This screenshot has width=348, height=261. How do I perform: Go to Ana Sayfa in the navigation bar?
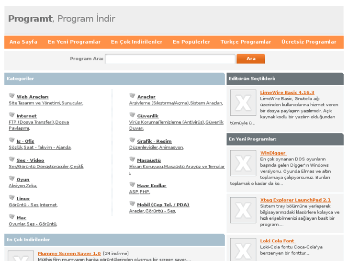(23, 42)
